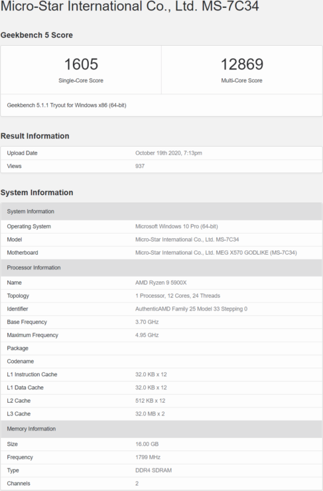Click the 'Result Information' heading
The width and height of the screenshot is (323, 491).
[34, 136]
